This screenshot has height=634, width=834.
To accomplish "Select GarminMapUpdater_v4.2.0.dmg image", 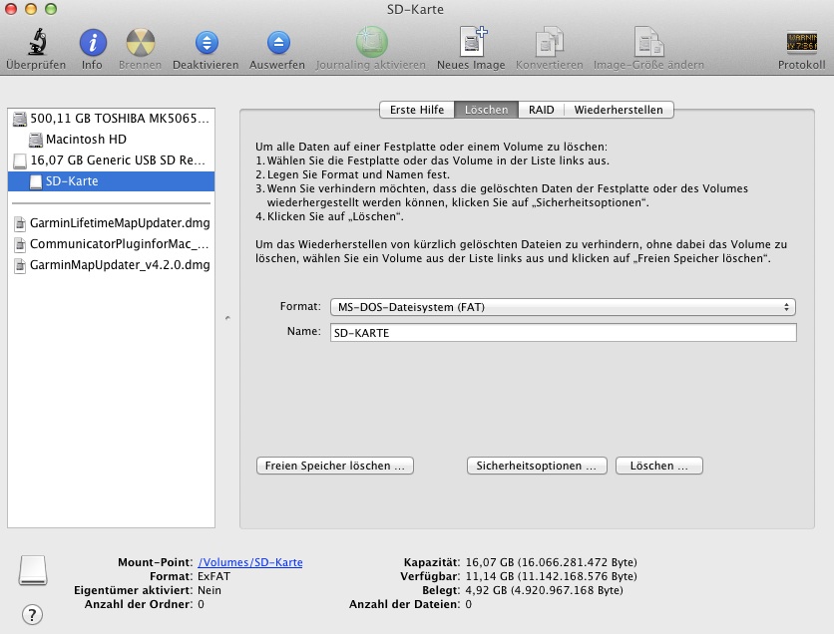I will [x=111, y=264].
